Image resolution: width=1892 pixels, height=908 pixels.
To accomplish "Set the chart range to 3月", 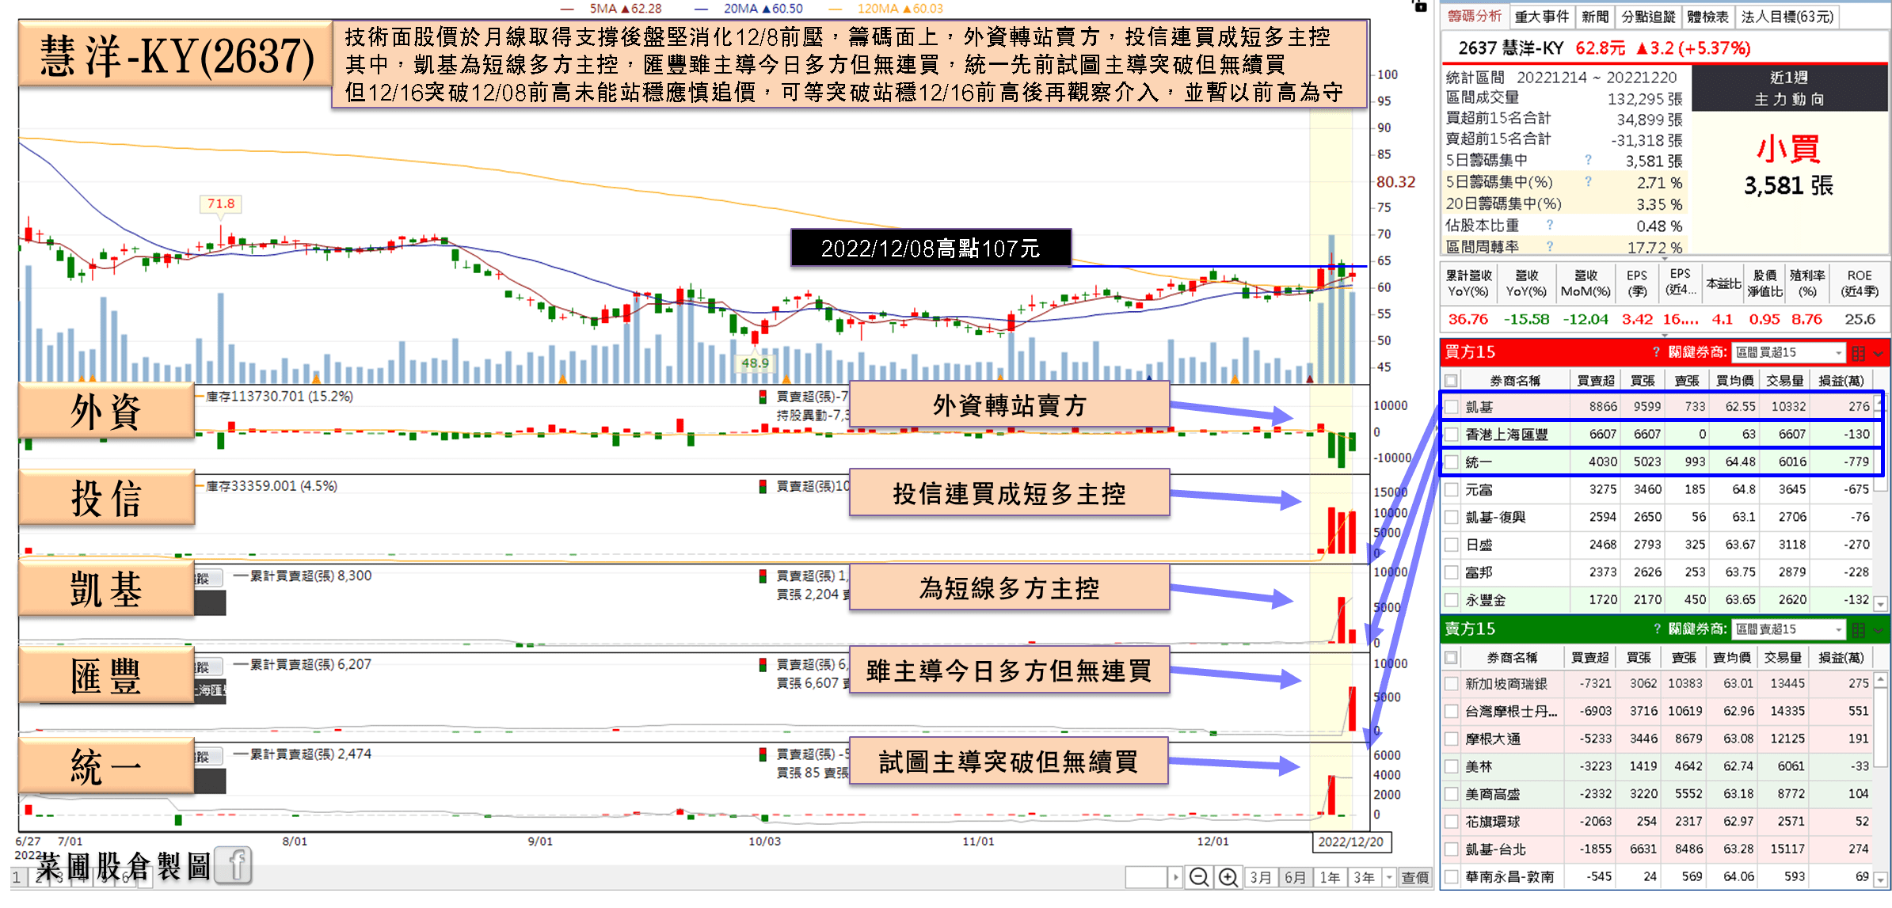I will point(1261,877).
